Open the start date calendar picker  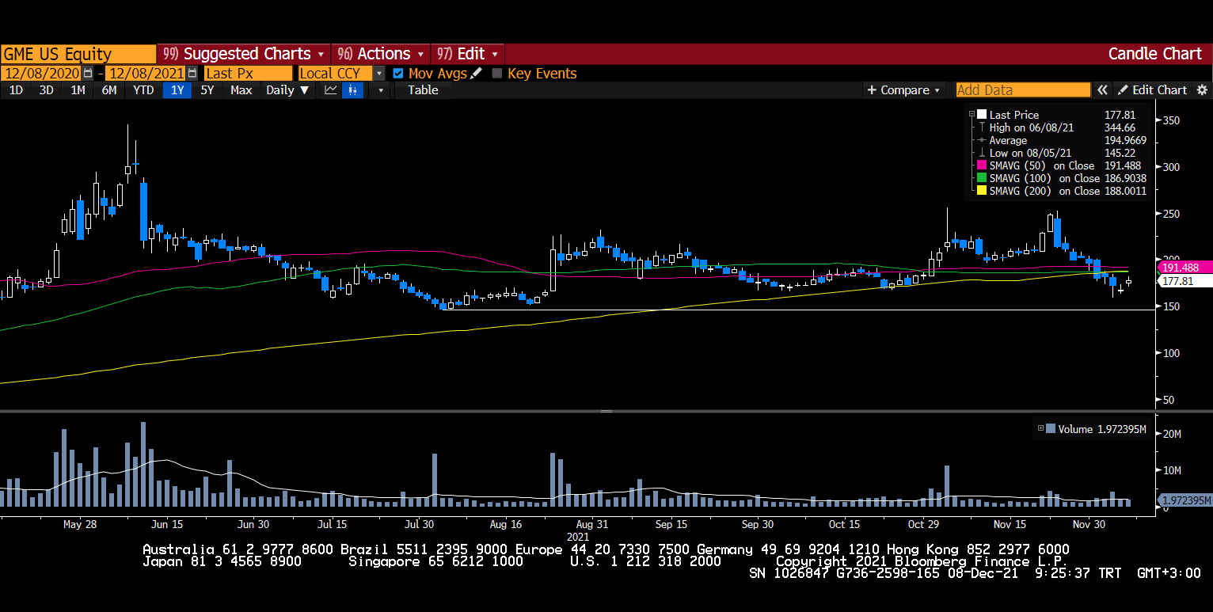pos(88,73)
